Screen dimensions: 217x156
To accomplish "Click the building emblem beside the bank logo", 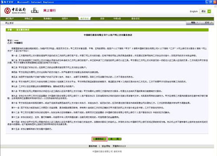I will tap(35, 10).
